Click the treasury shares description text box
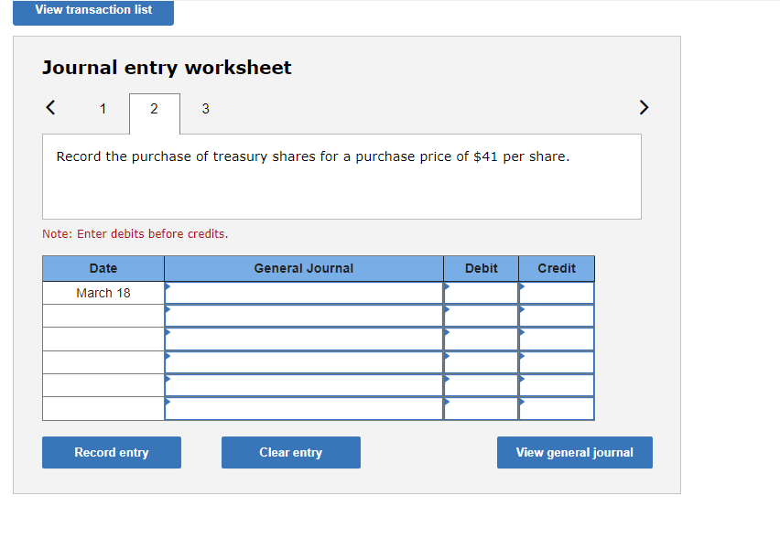The height and width of the screenshot is (560, 780). click(x=341, y=176)
